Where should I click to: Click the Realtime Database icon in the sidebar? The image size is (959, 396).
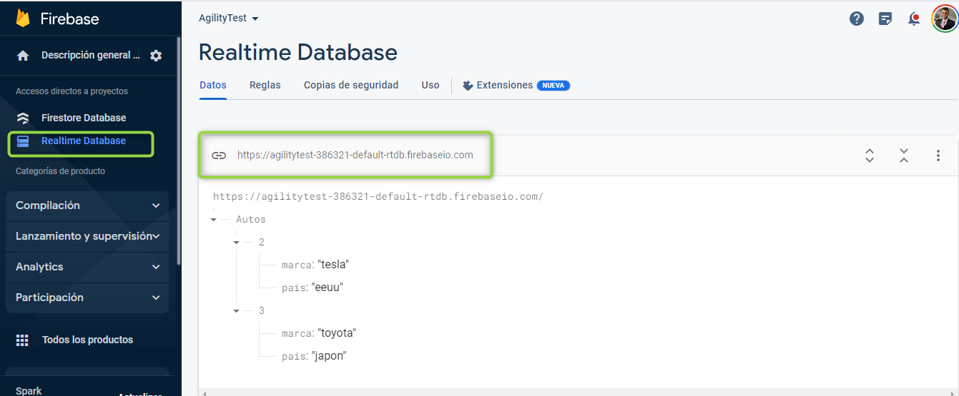23,141
